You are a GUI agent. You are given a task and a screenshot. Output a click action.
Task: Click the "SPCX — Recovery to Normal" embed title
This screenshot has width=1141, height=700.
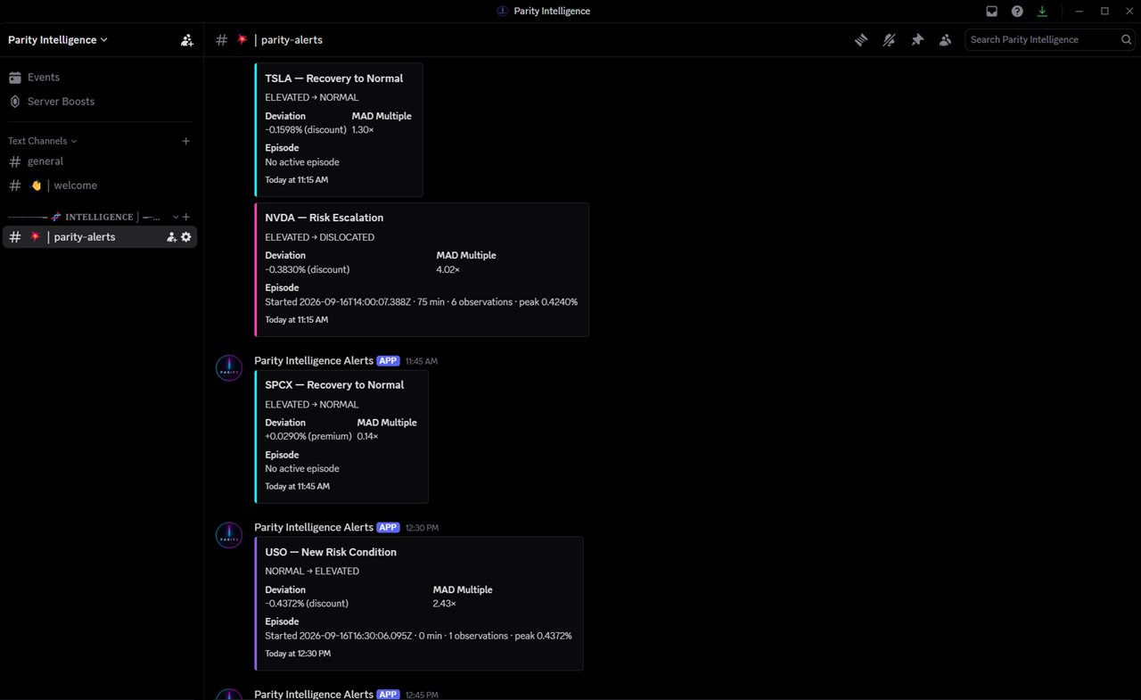pyautogui.click(x=334, y=385)
